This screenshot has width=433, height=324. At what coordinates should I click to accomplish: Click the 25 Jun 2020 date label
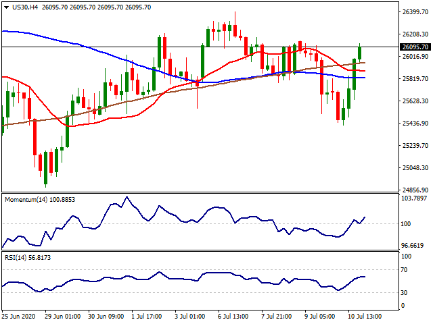(18, 317)
